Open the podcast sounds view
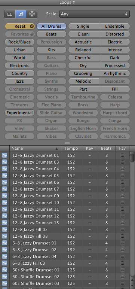 click(32, 14)
